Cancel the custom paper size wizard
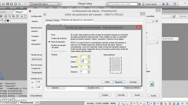Screen dimensions: 188x105 133,82
